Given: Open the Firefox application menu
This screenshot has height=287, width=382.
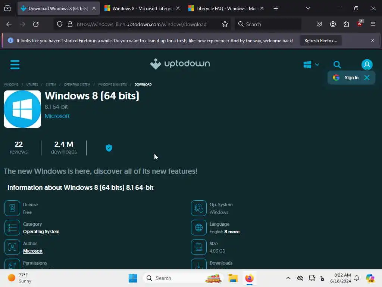Looking at the screenshot, I should click(x=373, y=24).
